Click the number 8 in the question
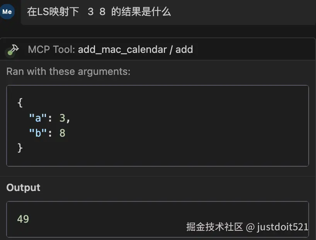 click(102, 12)
